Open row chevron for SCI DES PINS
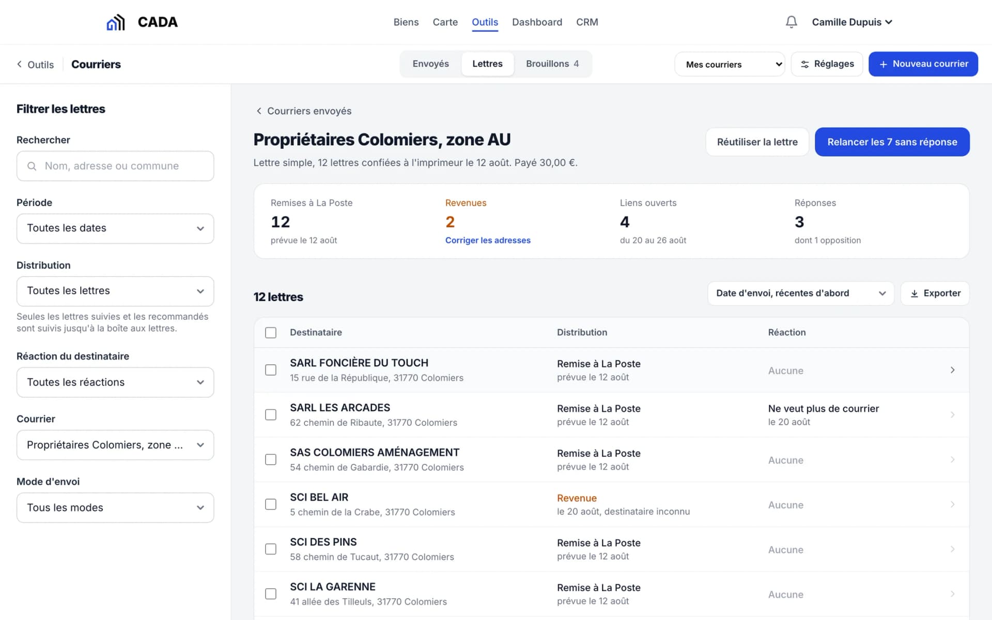Screen dimensions: 992x620 tap(952, 549)
